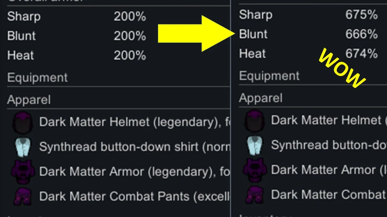387x217 pixels.
Task: Select Dark Matter Armor (legendary) entry in left list
Action: click(x=135, y=172)
